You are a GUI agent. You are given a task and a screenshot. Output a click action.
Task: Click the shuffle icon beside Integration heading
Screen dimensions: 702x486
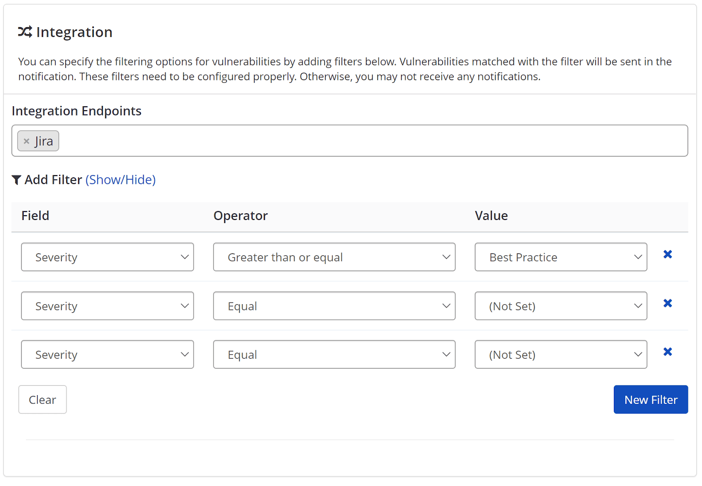pos(25,32)
